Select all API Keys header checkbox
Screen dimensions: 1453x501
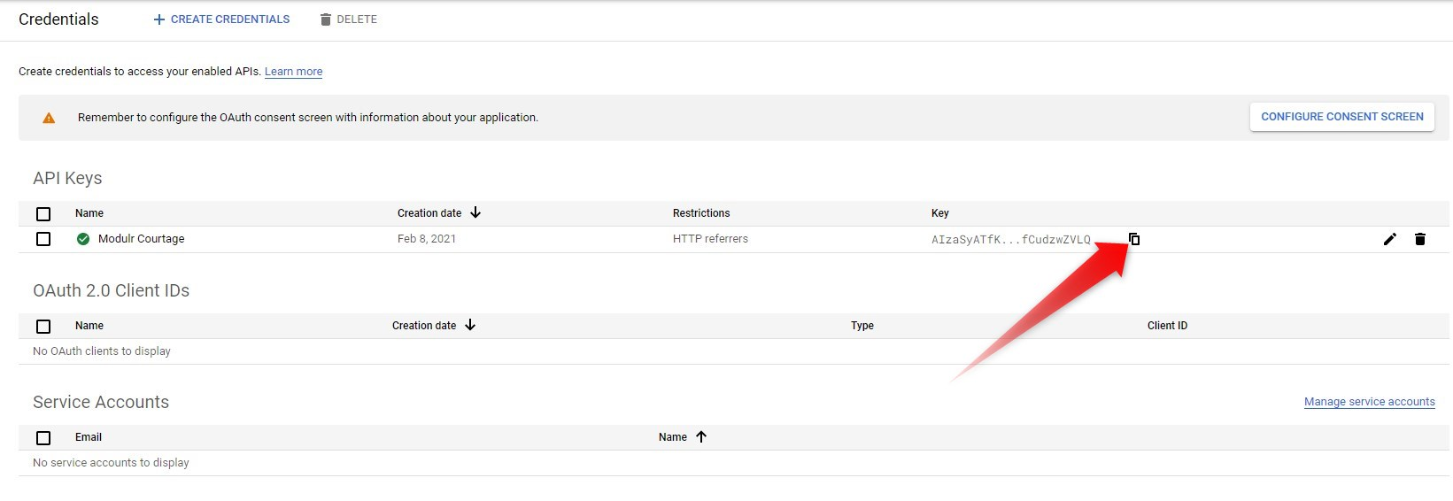click(x=43, y=214)
